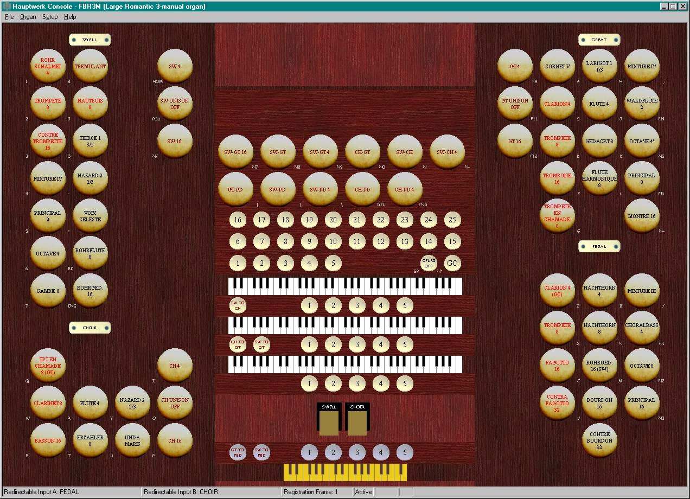
Task: Click a key on the pedalboard
Action: click(345, 472)
